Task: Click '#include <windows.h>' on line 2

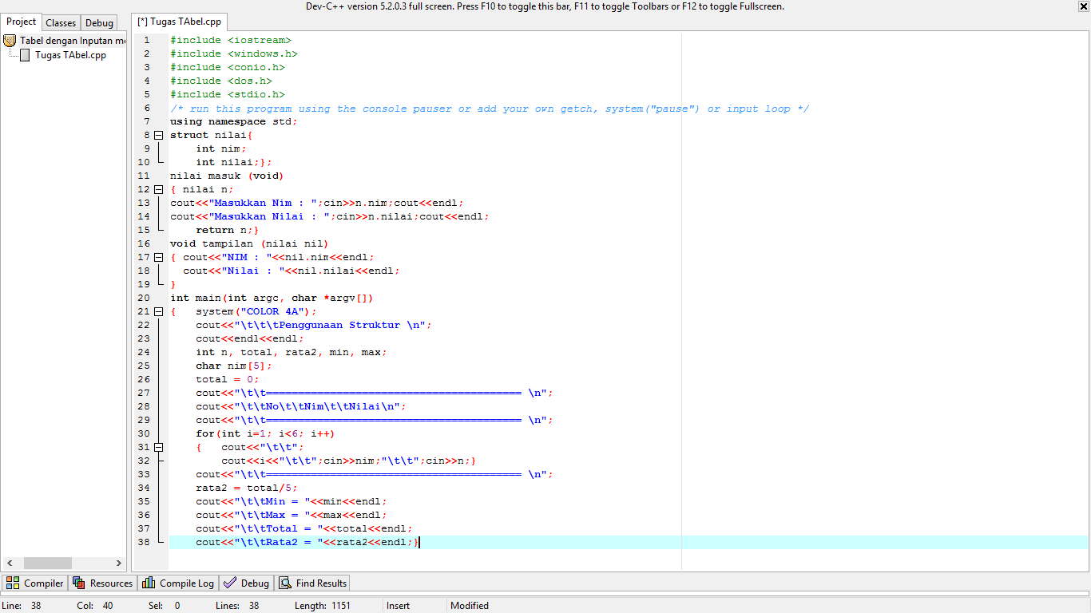Action: pos(234,53)
